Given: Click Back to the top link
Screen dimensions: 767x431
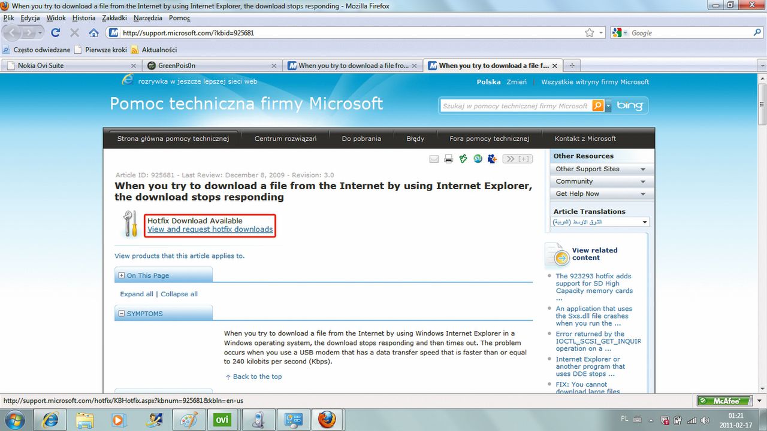Looking at the screenshot, I should 257,377.
